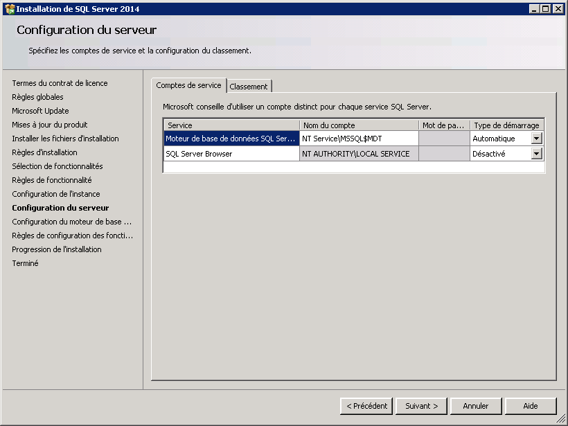Open startup type dropdown for SQL Server Browser

pos(536,154)
